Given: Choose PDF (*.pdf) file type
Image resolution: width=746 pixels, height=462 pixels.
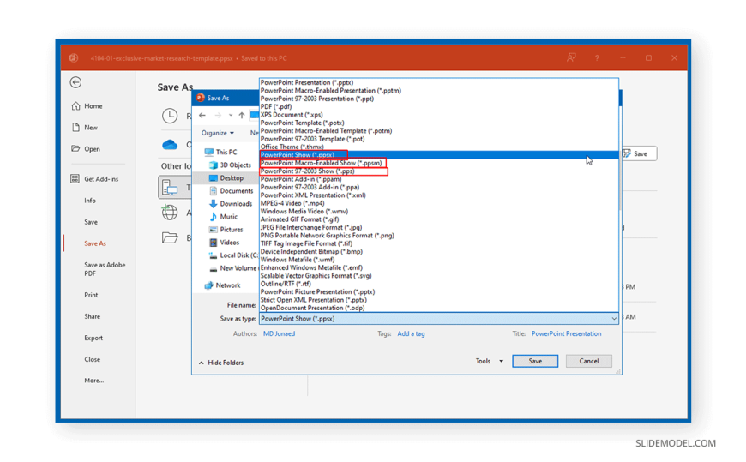Looking at the screenshot, I should coord(439,106).
